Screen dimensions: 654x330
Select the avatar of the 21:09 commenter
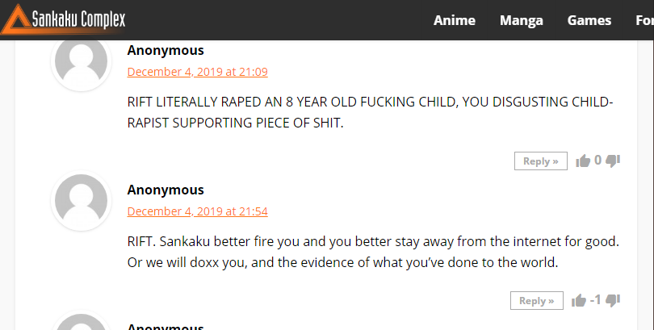pos(82,61)
